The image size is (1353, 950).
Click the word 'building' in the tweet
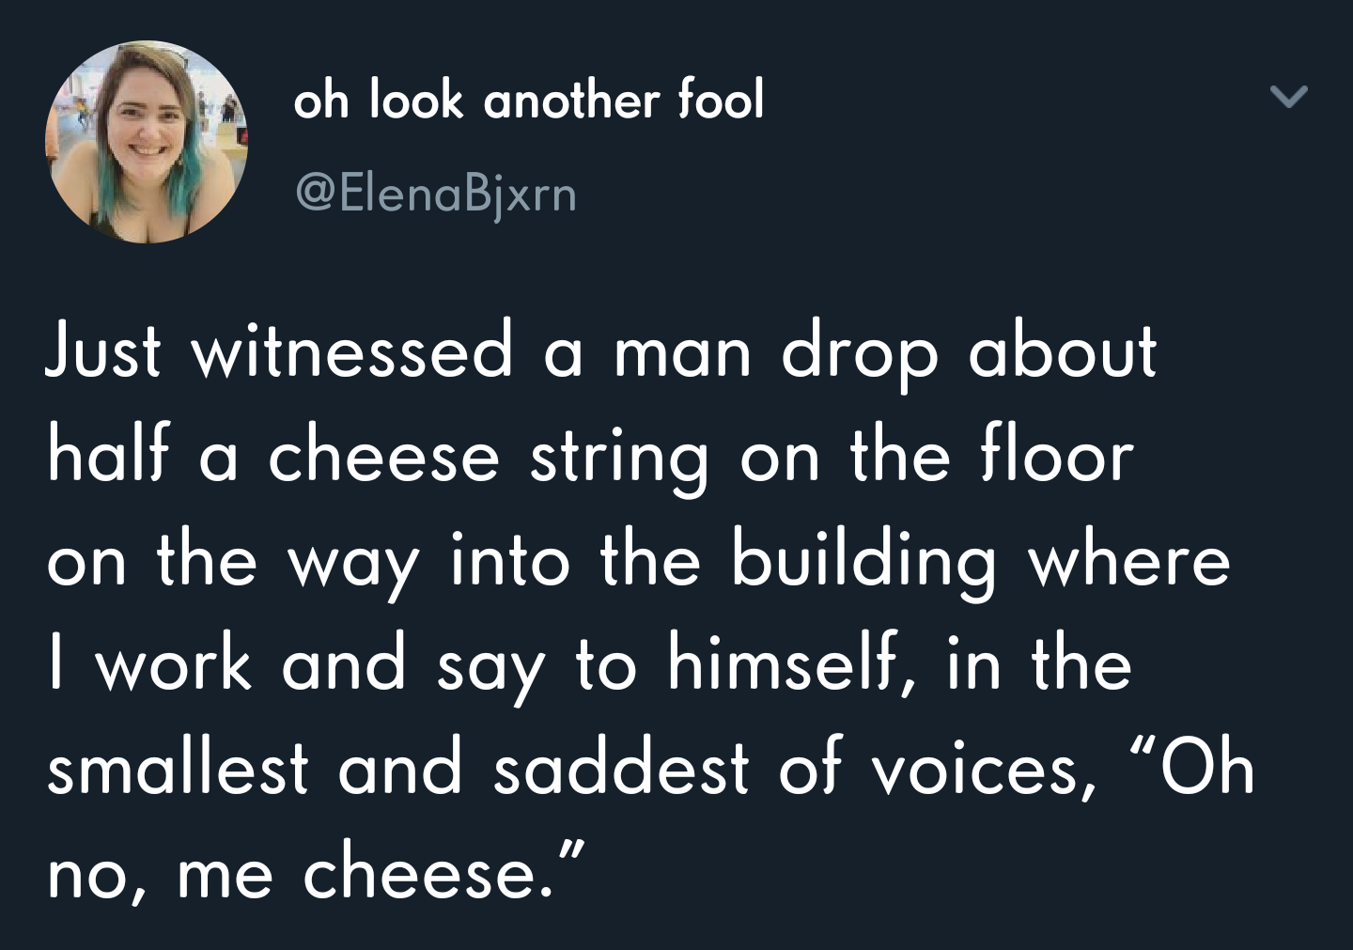click(863, 562)
